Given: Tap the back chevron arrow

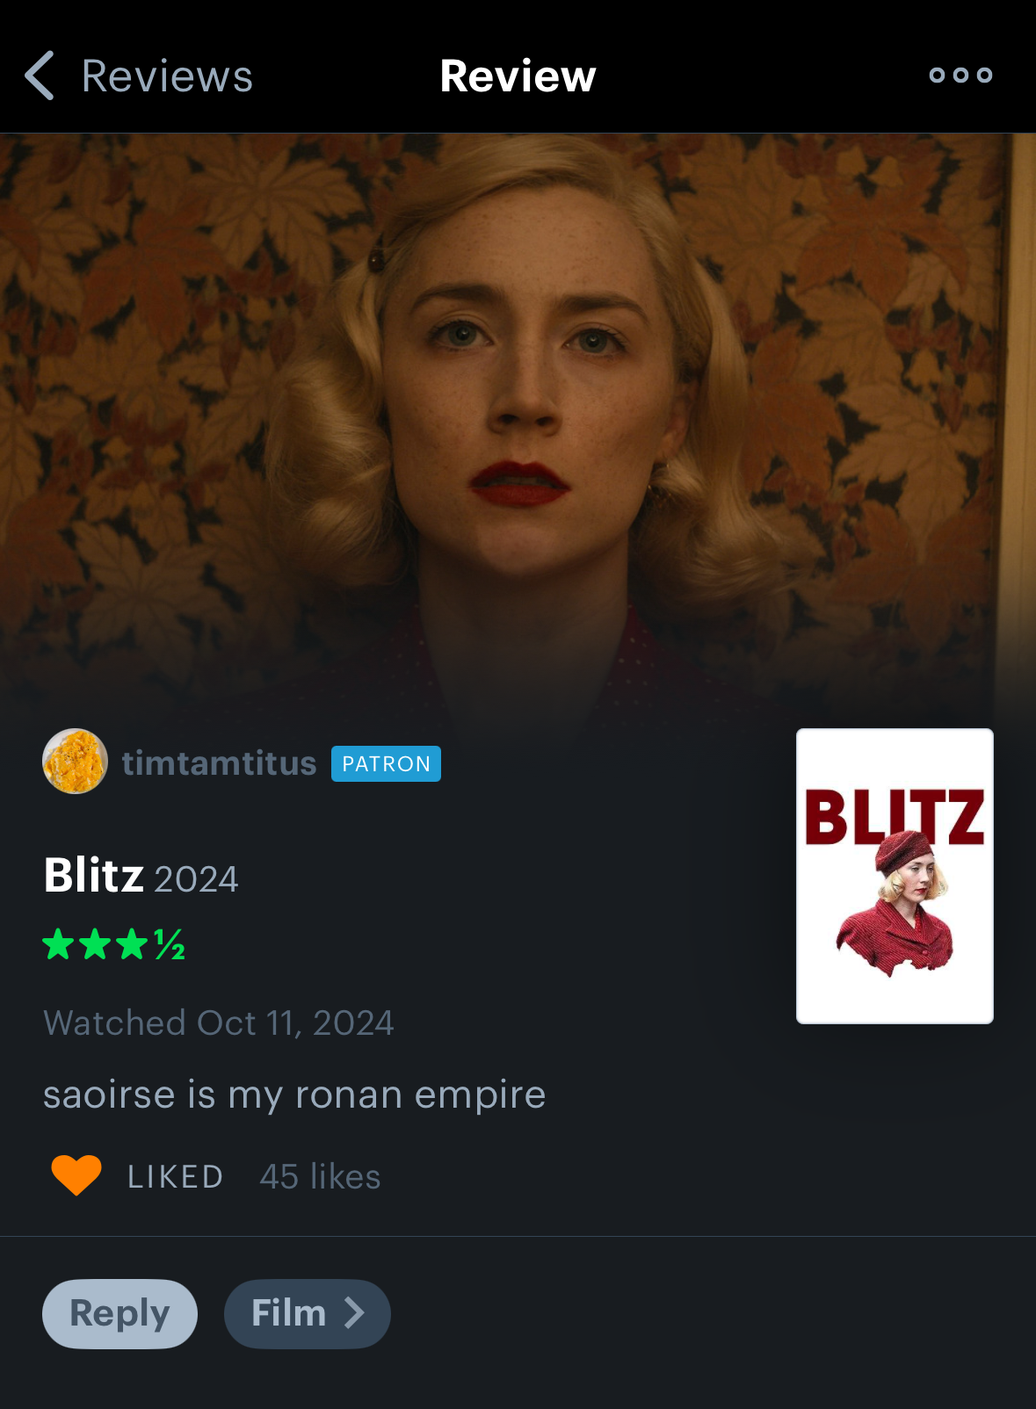Looking at the screenshot, I should (x=40, y=76).
